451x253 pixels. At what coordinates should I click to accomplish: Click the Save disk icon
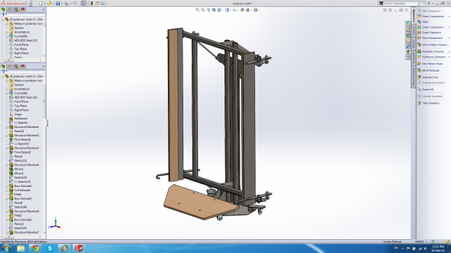(58, 3)
